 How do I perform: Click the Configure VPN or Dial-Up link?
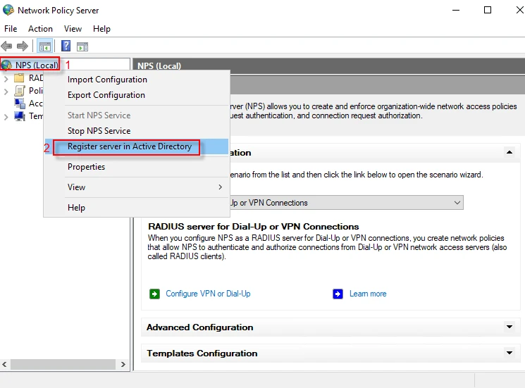point(208,294)
